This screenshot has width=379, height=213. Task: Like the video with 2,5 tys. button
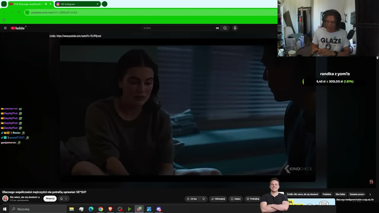[192, 199]
